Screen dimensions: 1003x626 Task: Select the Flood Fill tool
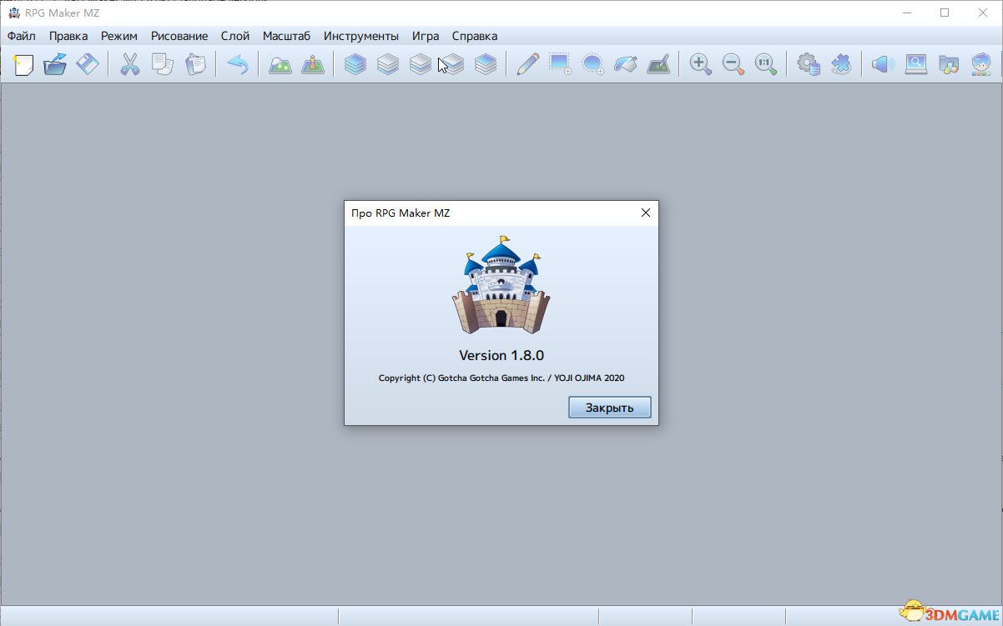click(626, 64)
